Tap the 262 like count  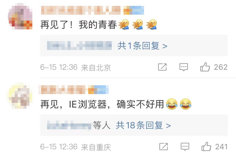[221, 67]
